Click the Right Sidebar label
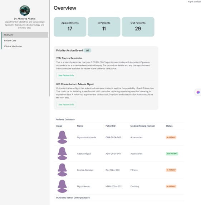The width and height of the screenshot is (201, 205). (194, 1)
